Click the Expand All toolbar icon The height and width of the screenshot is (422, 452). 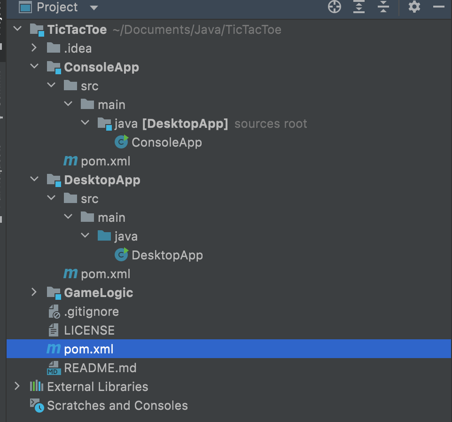pyautogui.click(x=359, y=7)
